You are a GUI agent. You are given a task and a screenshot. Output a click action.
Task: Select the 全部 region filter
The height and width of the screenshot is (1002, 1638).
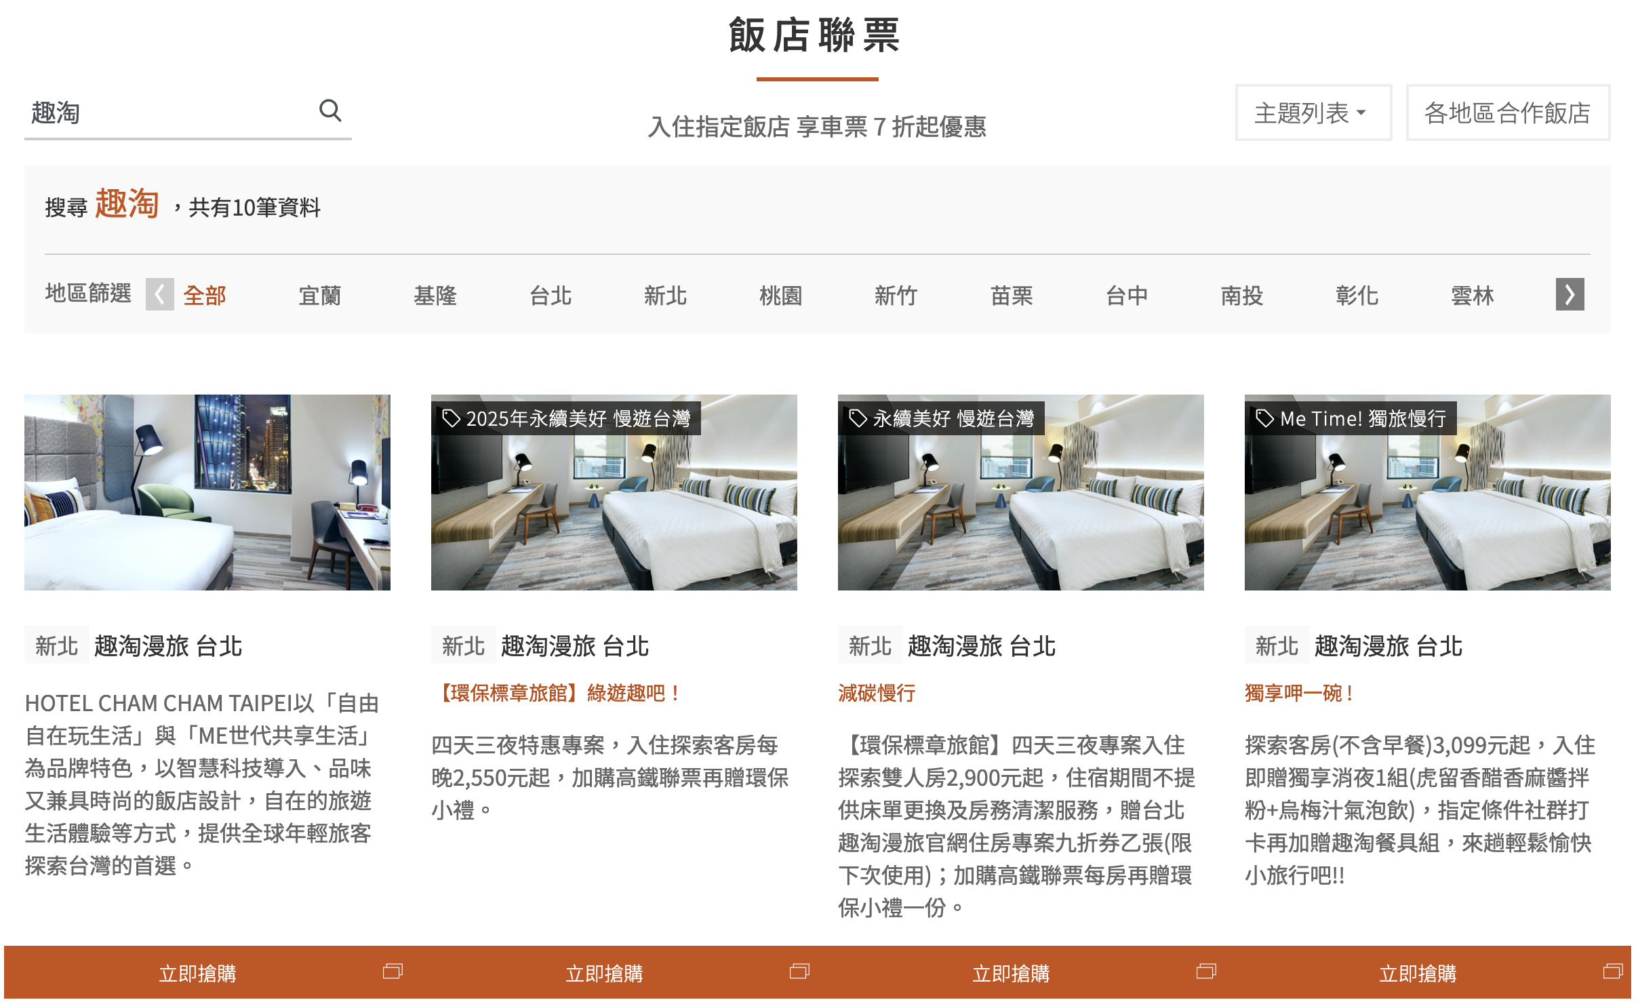coord(204,296)
